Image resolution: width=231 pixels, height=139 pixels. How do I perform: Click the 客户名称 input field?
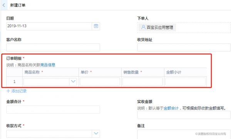coord(53,47)
